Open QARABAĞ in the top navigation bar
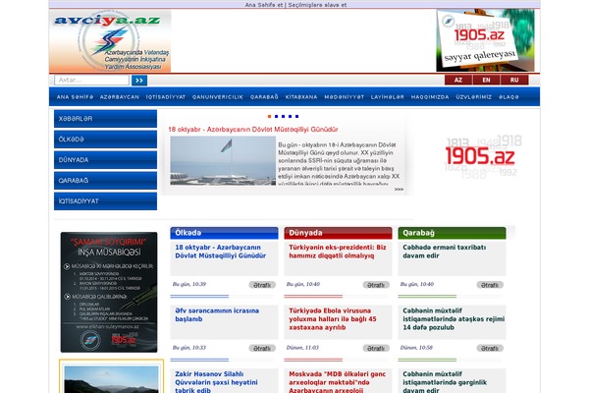Image resolution: width=589 pixels, height=393 pixels. (x=264, y=97)
